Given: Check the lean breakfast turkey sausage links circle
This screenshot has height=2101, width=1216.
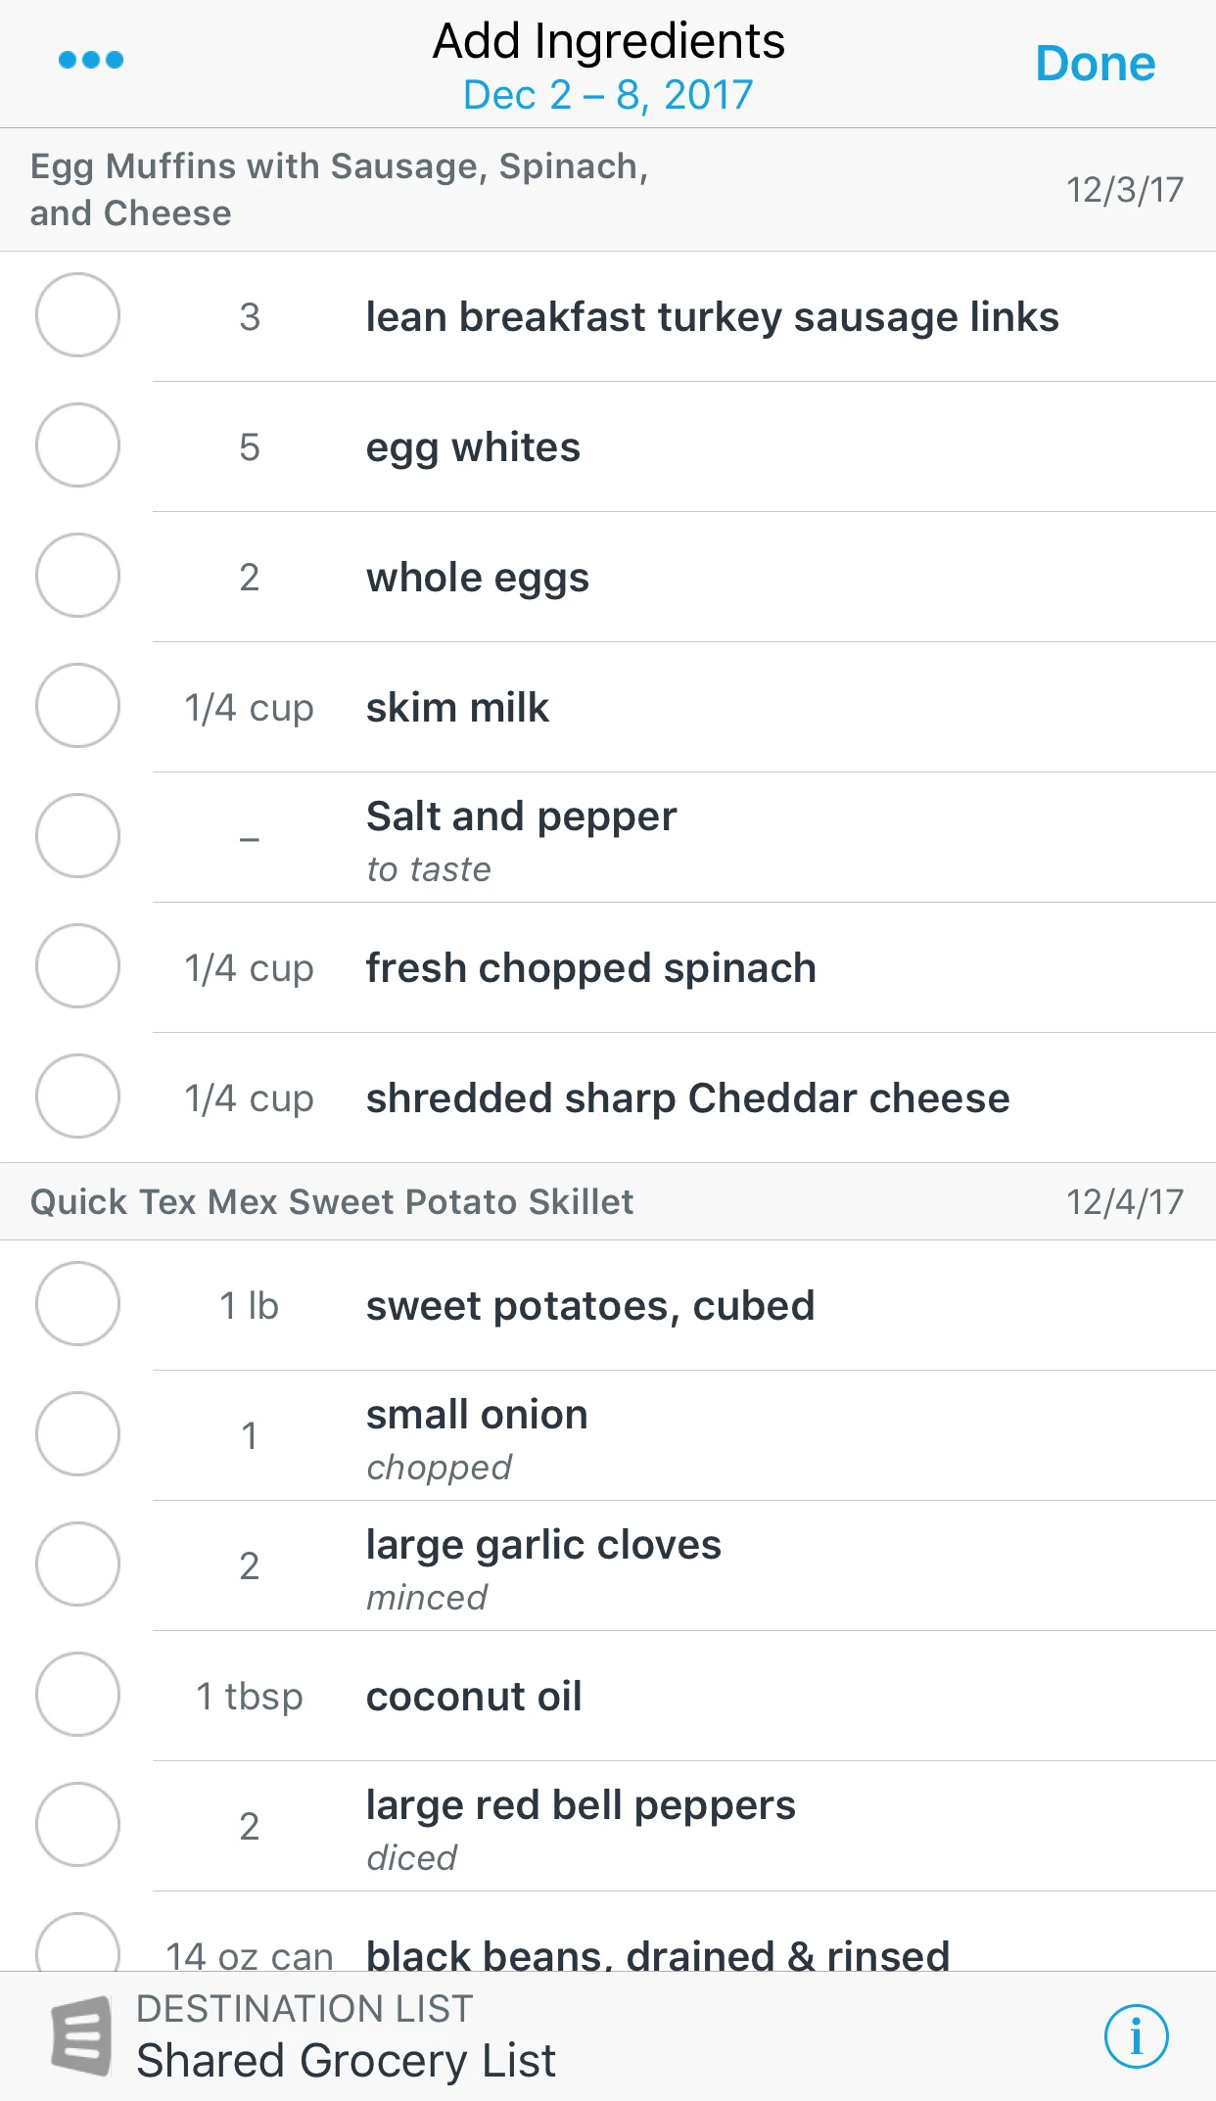Looking at the screenshot, I should (x=77, y=315).
